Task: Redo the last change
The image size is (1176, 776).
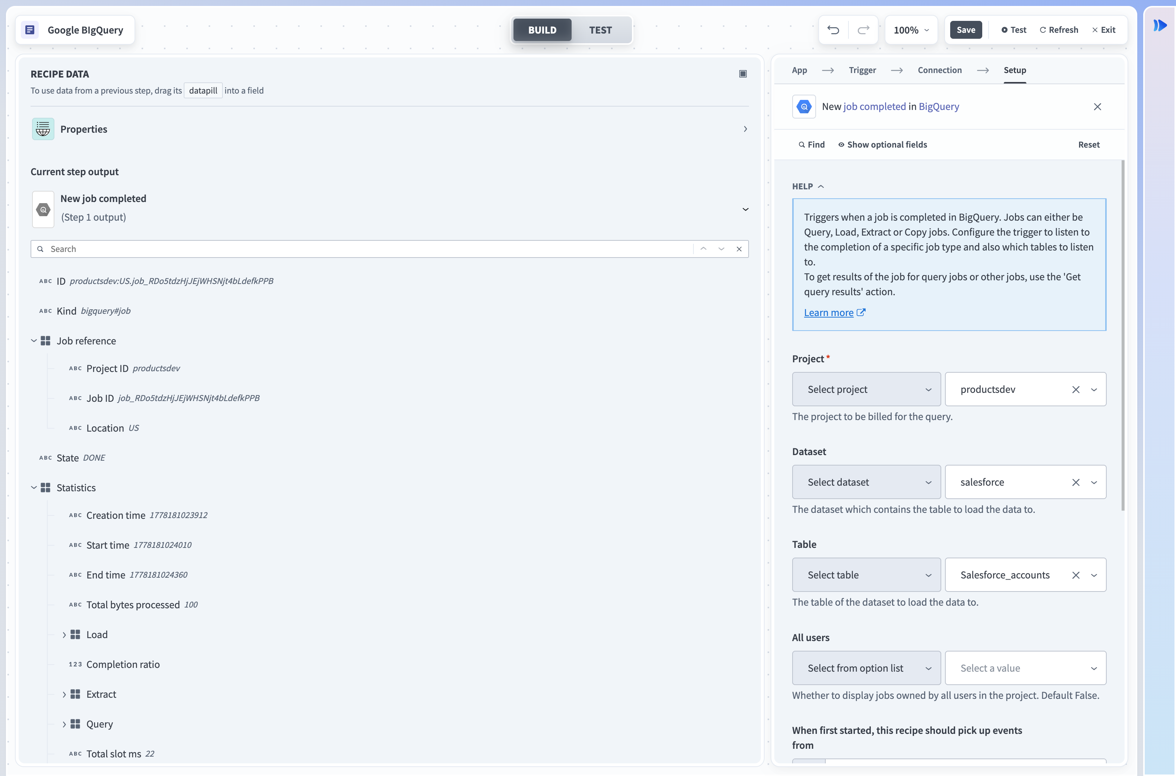Action: pos(863,30)
